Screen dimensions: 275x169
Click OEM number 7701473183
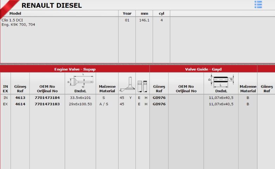tap(47, 104)
